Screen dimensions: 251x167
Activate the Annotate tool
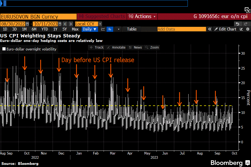pos(116,48)
